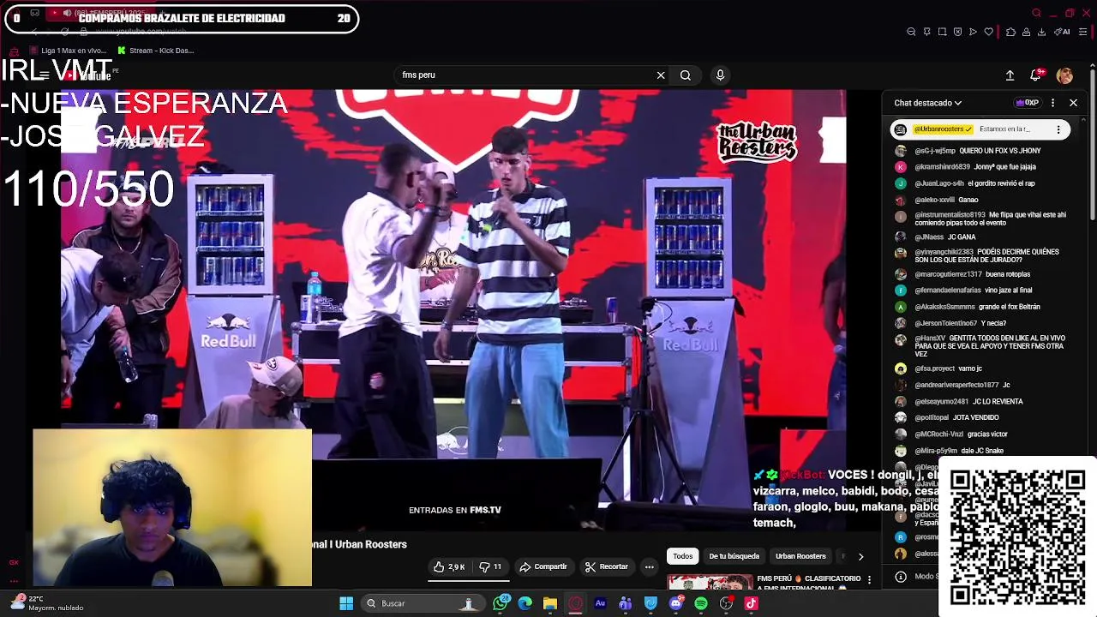Click the browser zoom-out magnifier icon
The image size is (1097, 617).
click(x=911, y=32)
